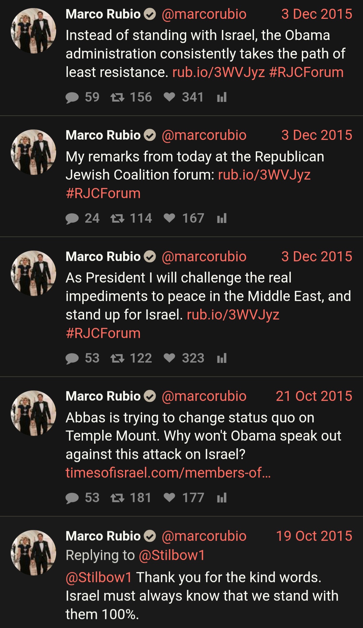This screenshot has height=628, width=363.
Task: Open stats icon on first tweet
Action: click(222, 97)
